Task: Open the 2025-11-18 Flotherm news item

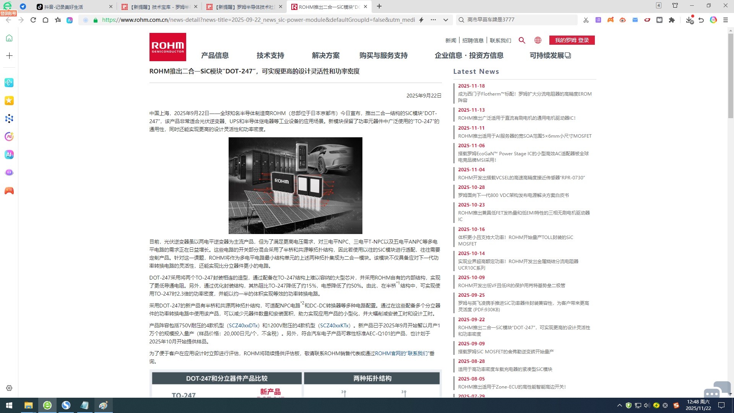Action: [525, 97]
